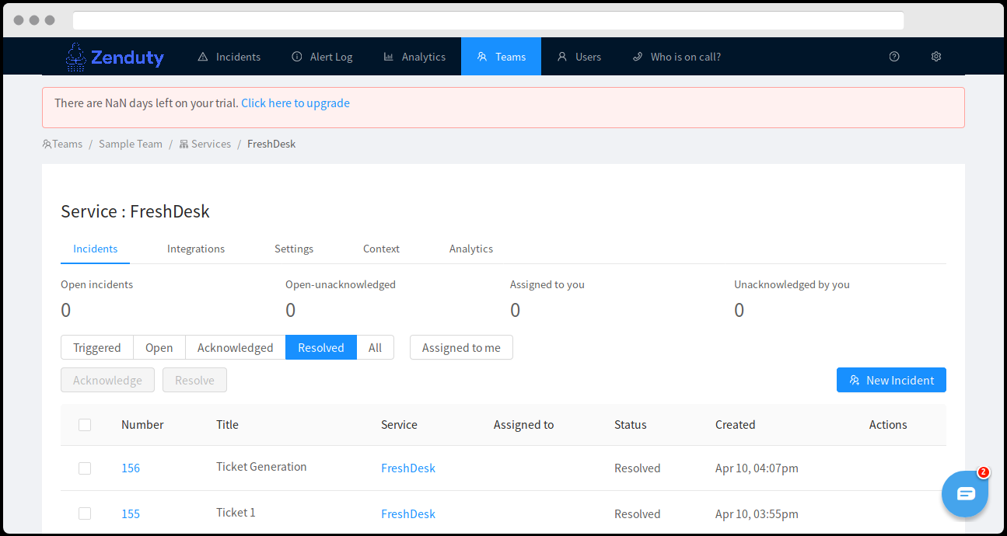Open Services breadcrumb
Viewport: 1007px width, 536px height.
pyautogui.click(x=205, y=144)
